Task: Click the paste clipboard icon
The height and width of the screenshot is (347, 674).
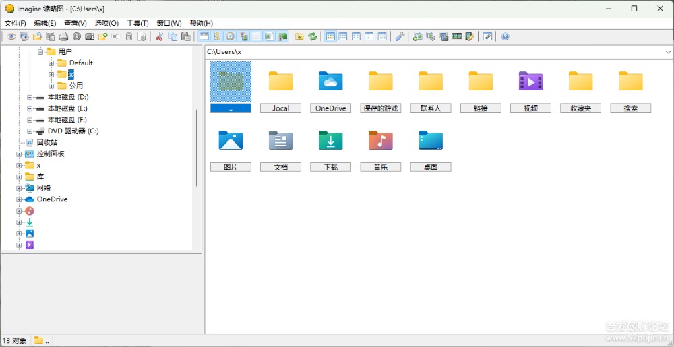Action: point(185,36)
